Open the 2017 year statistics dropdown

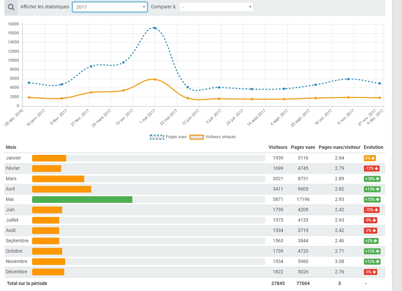(110, 7)
